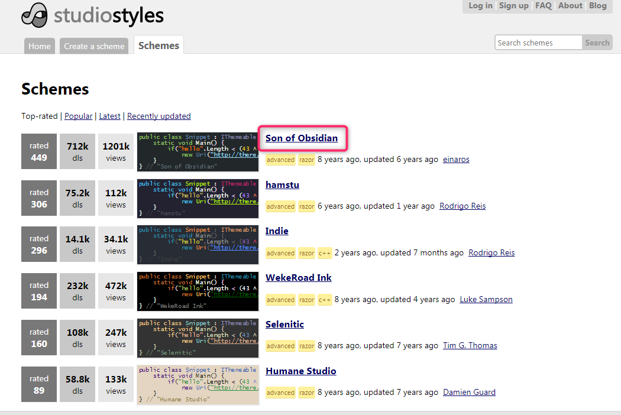The image size is (621, 415).
Task: Click the rated 449 box
Action: click(39, 152)
